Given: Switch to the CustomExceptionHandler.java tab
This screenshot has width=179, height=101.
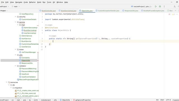Looking at the screenshot, I should (107, 11).
